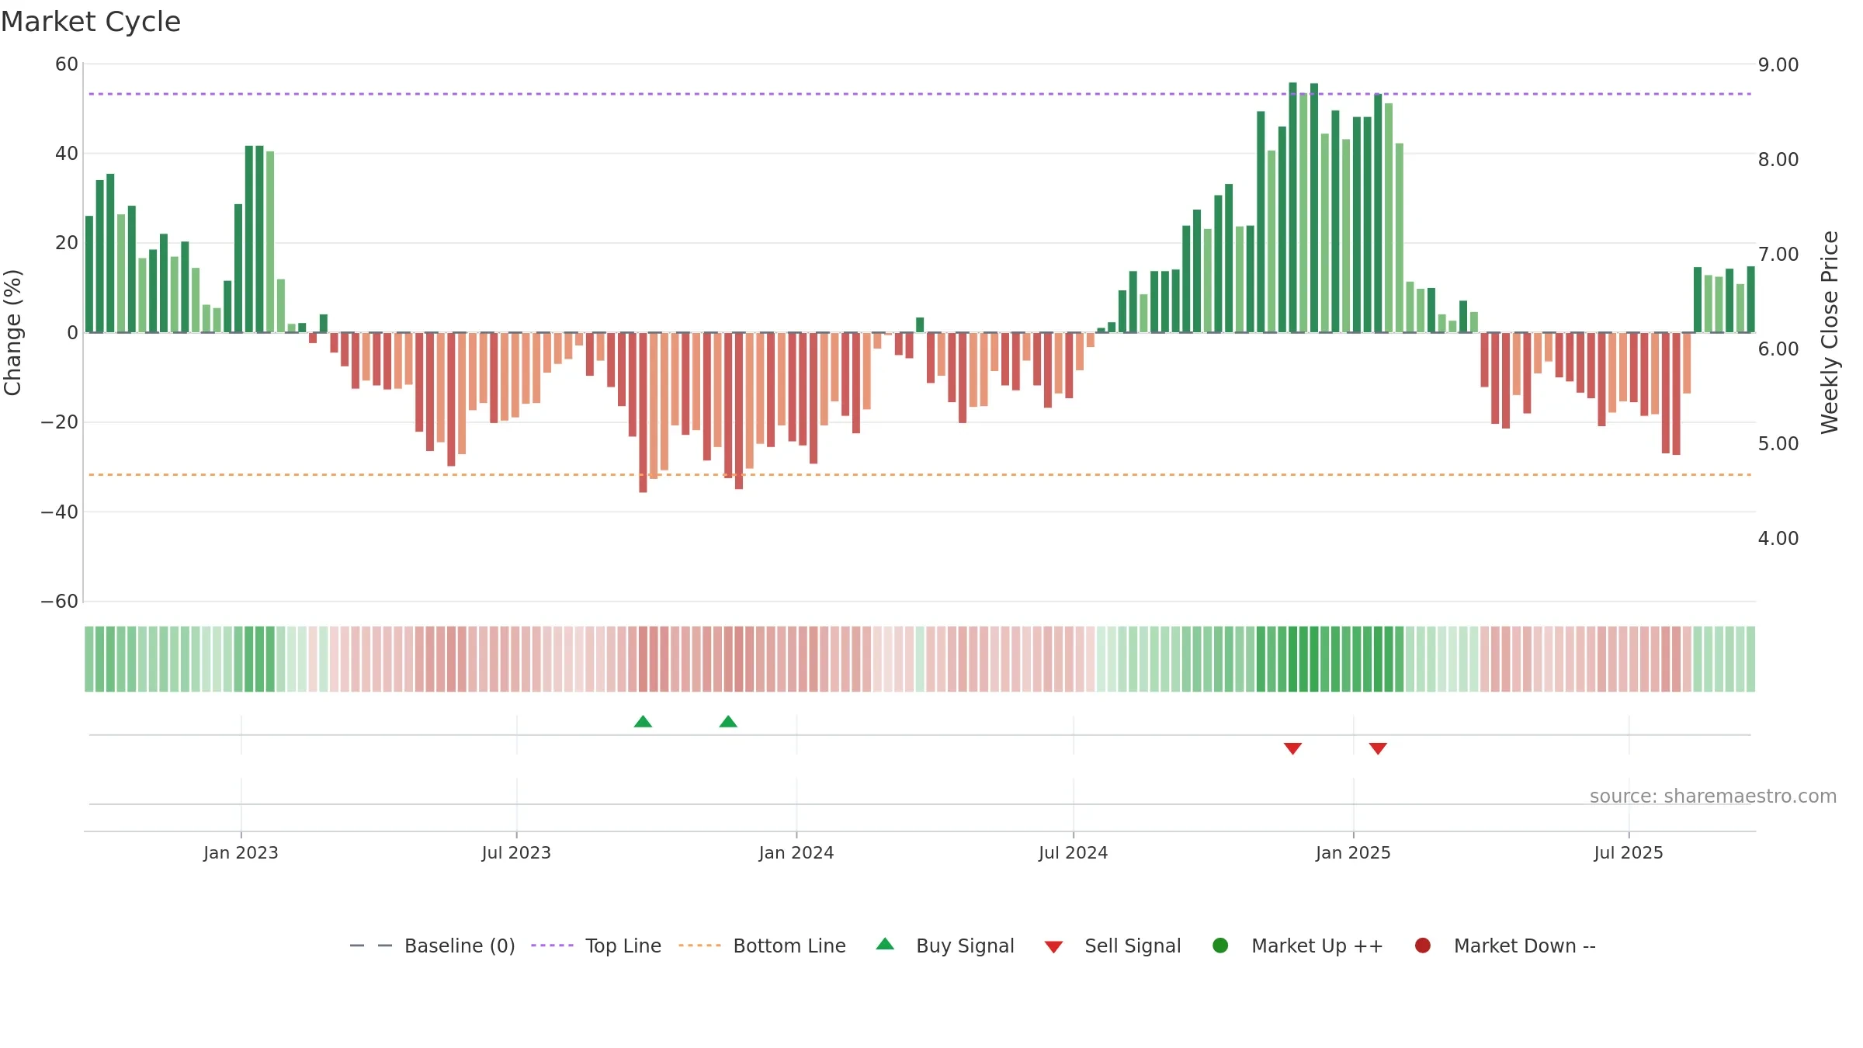The image size is (1863, 1048).
Task: Click the 4.00 tick on the price axis
Action: tap(1778, 538)
